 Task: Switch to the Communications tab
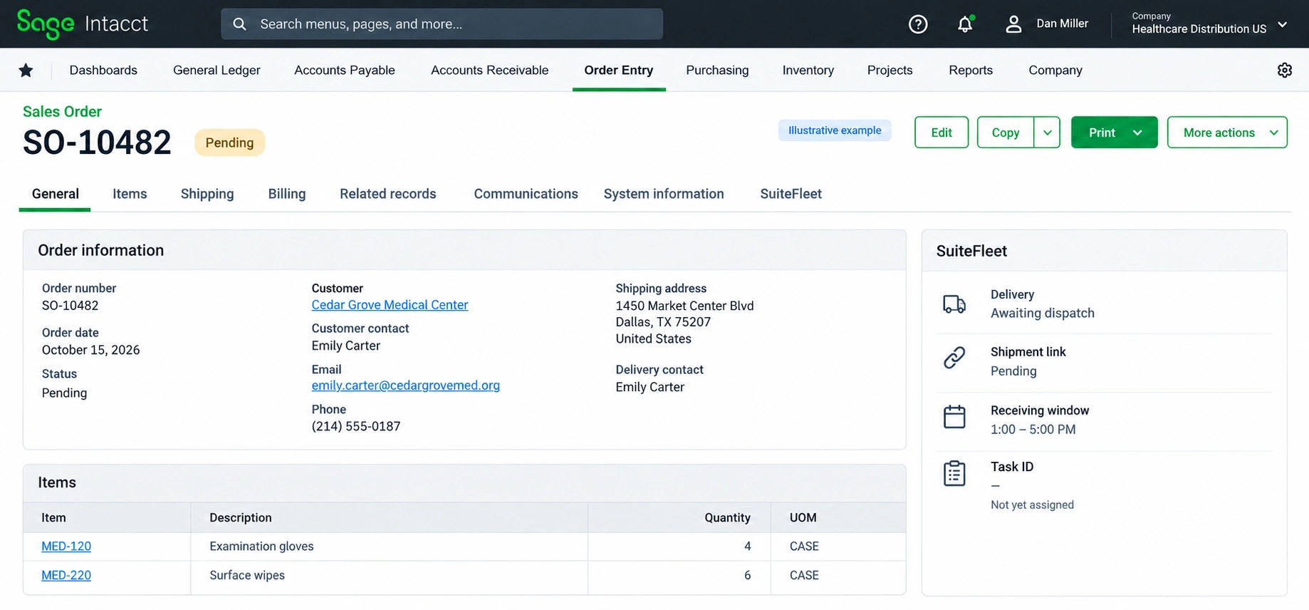click(526, 194)
